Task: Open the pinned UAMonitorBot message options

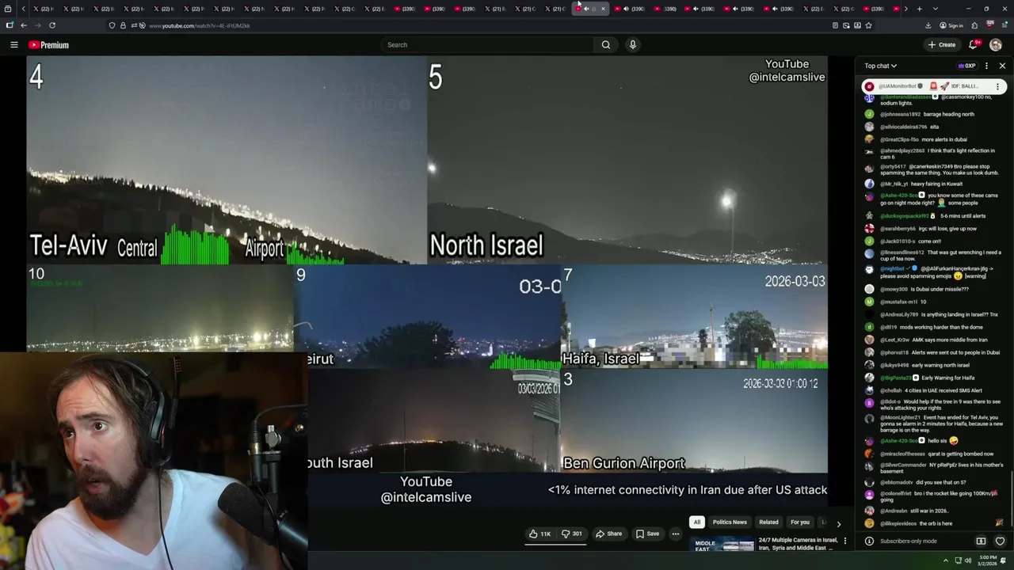Action: click(x=997, y=86)
